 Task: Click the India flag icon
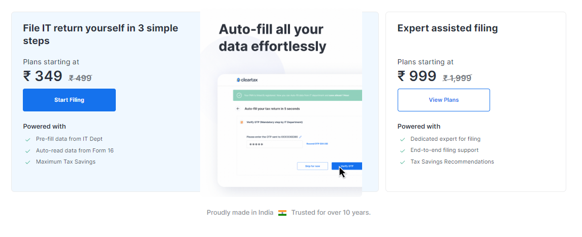(x=282, y=213)
